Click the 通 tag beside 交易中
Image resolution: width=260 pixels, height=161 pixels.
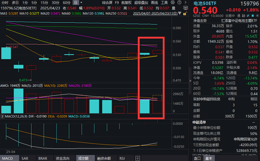click(x=239, y=16)
